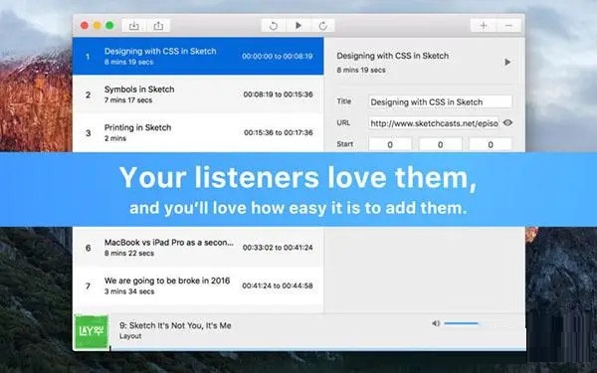The height and width of the screenshot is (373, 597).
Task: Play chapter preview arrow in detail panel
Action: pyautogui.click(x=507, y=62)
